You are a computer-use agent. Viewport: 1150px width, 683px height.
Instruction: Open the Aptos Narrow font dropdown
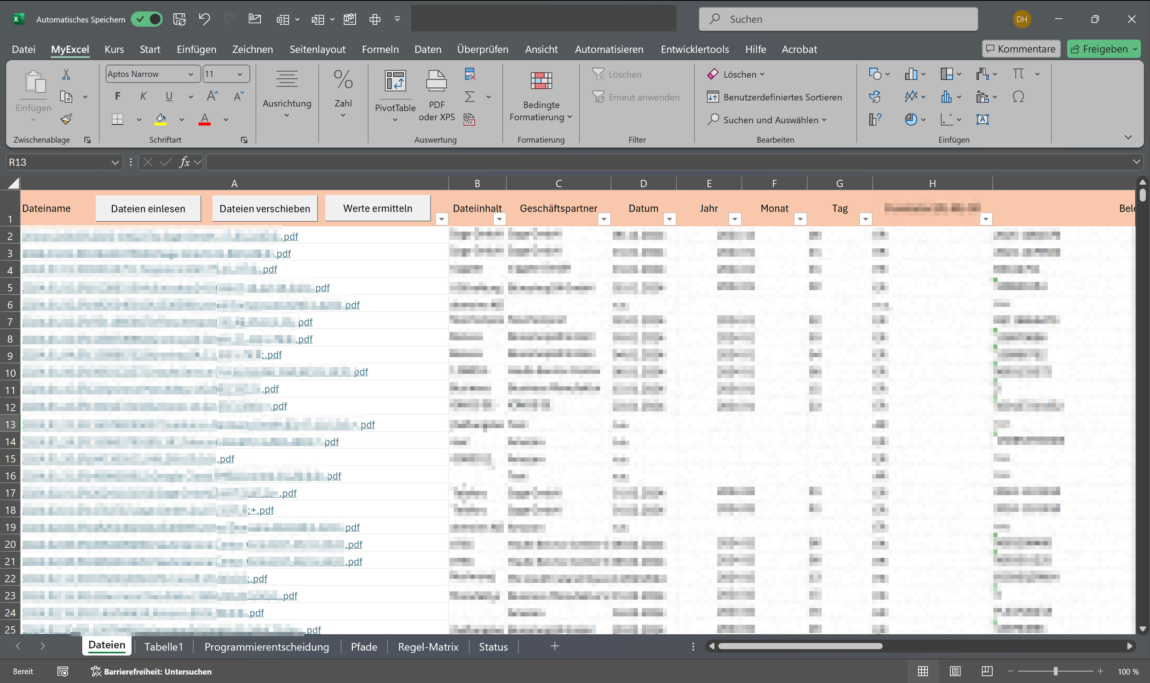(191, 74)
